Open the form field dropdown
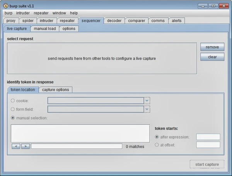The image size is (232, 176). click(x=147, y=109)
